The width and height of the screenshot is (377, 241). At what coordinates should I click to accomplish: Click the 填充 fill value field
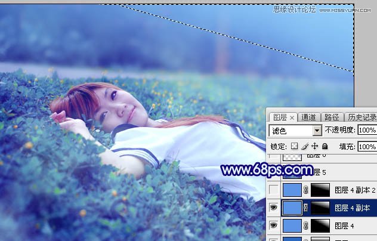click(367, 147)
